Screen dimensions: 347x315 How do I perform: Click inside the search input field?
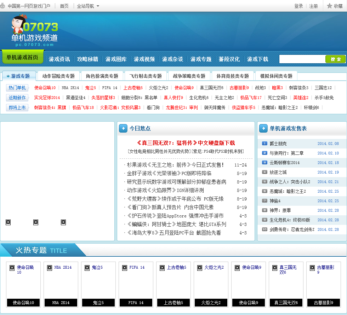click(x=302, y=59)
